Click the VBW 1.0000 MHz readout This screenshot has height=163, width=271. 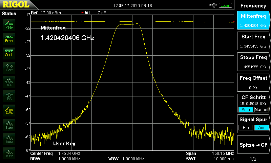click(x=126, y=159)
